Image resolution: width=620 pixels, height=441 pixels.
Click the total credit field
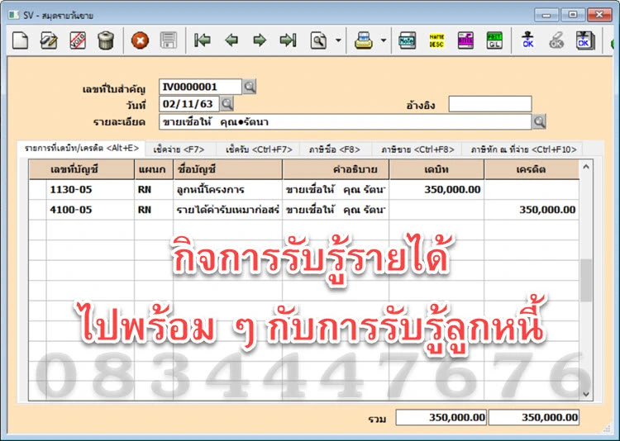pos(534,417)
